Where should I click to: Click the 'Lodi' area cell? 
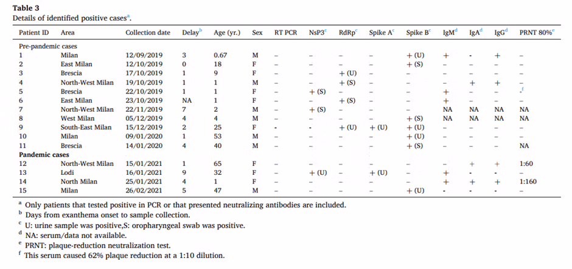(x=68, y=172)
